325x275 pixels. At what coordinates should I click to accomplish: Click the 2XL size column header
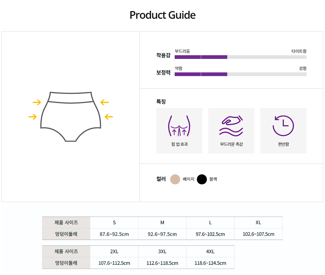tap(114, 251)
